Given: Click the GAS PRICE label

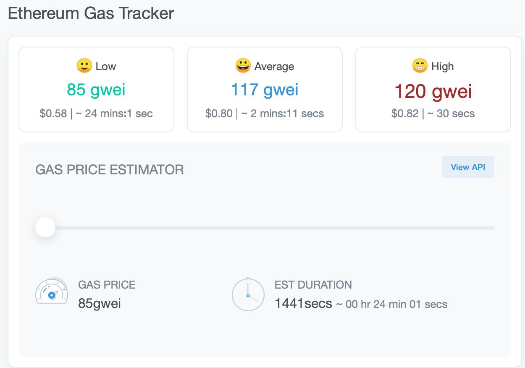Looking at the screenshot, I should pyautogui.click(x=107, y=285).
